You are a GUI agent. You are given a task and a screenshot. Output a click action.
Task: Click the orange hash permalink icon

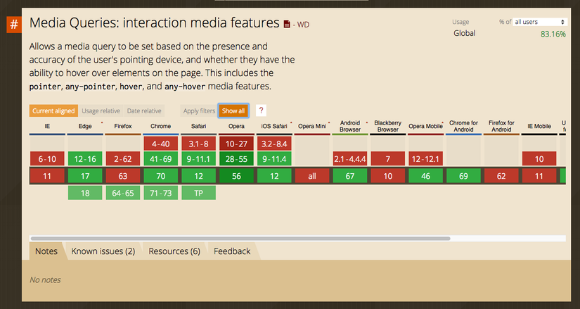[x=13, y=25]
